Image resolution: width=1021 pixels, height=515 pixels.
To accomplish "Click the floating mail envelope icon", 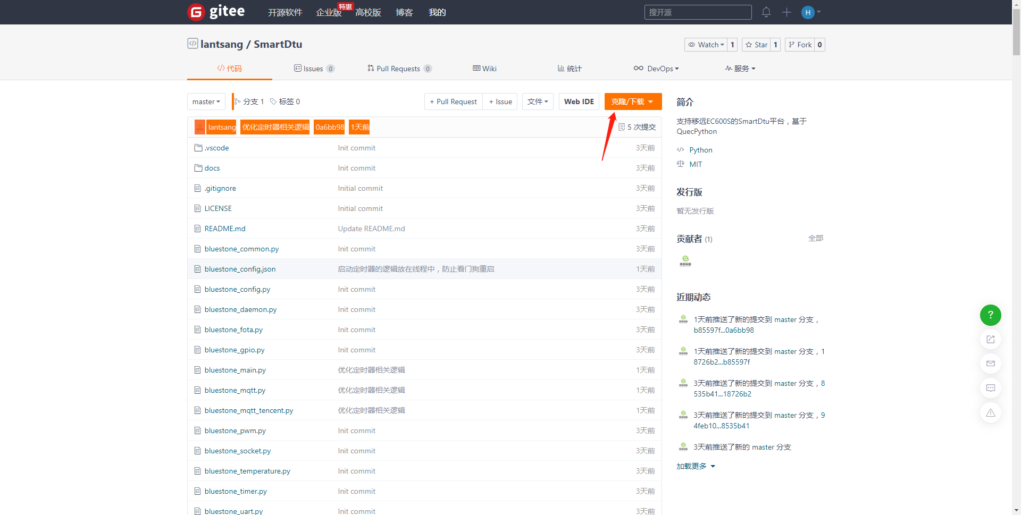I will pyautogui.click(x=990, y=364).
